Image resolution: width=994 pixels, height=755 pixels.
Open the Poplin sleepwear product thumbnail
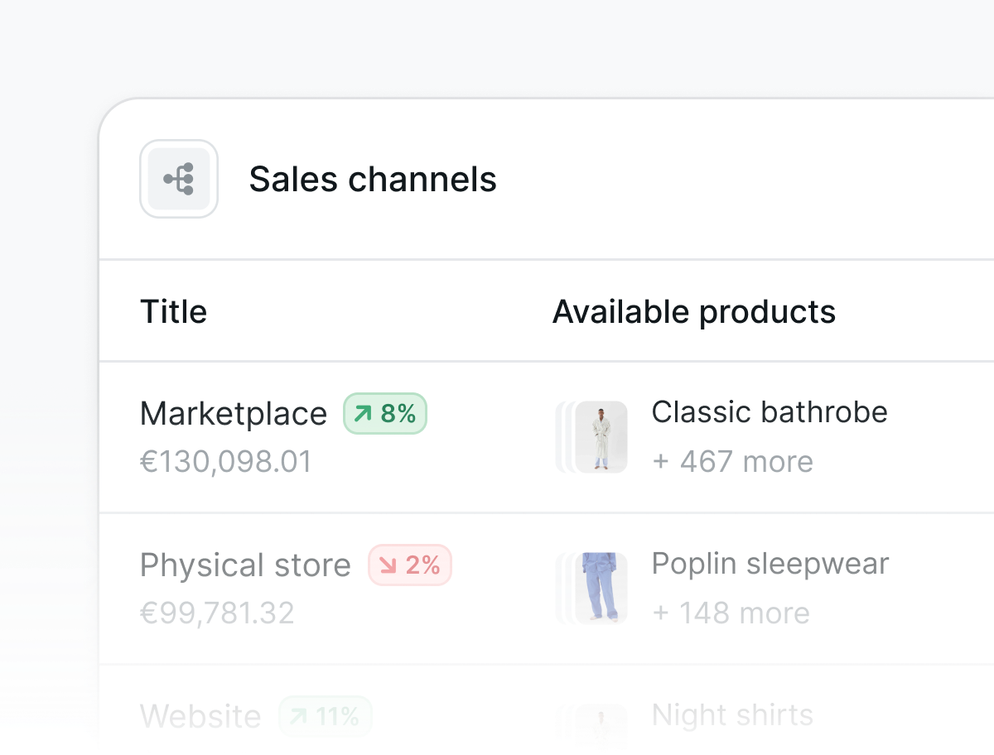click(x=601, y=588)
